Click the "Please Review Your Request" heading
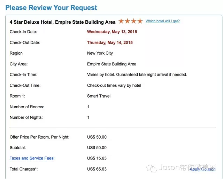This screenshot has height=179, width=223. pyautogui.click(x=51, y=7)
